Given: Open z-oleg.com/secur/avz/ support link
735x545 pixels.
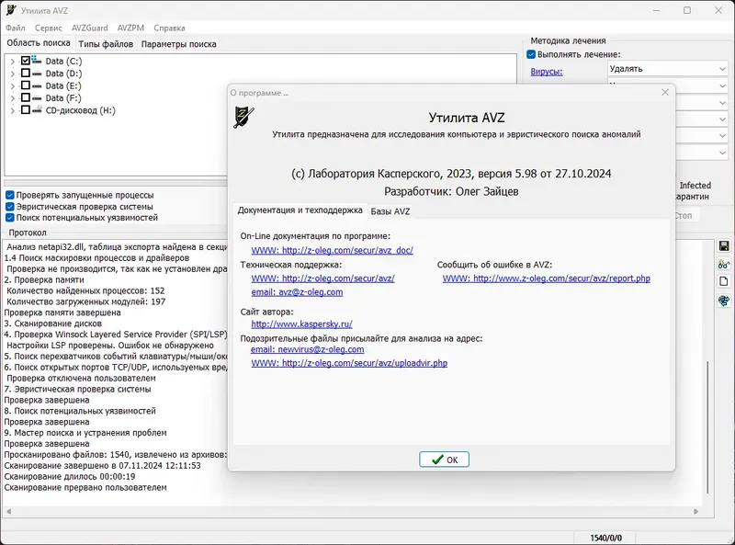Looking at the screenshot, I should [323, 278].
